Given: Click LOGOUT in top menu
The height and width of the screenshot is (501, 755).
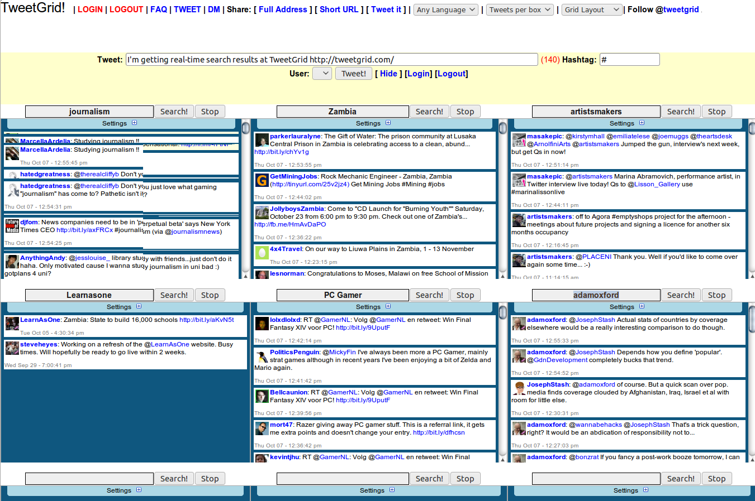Looking at the screenshot, I should (126, 9).
